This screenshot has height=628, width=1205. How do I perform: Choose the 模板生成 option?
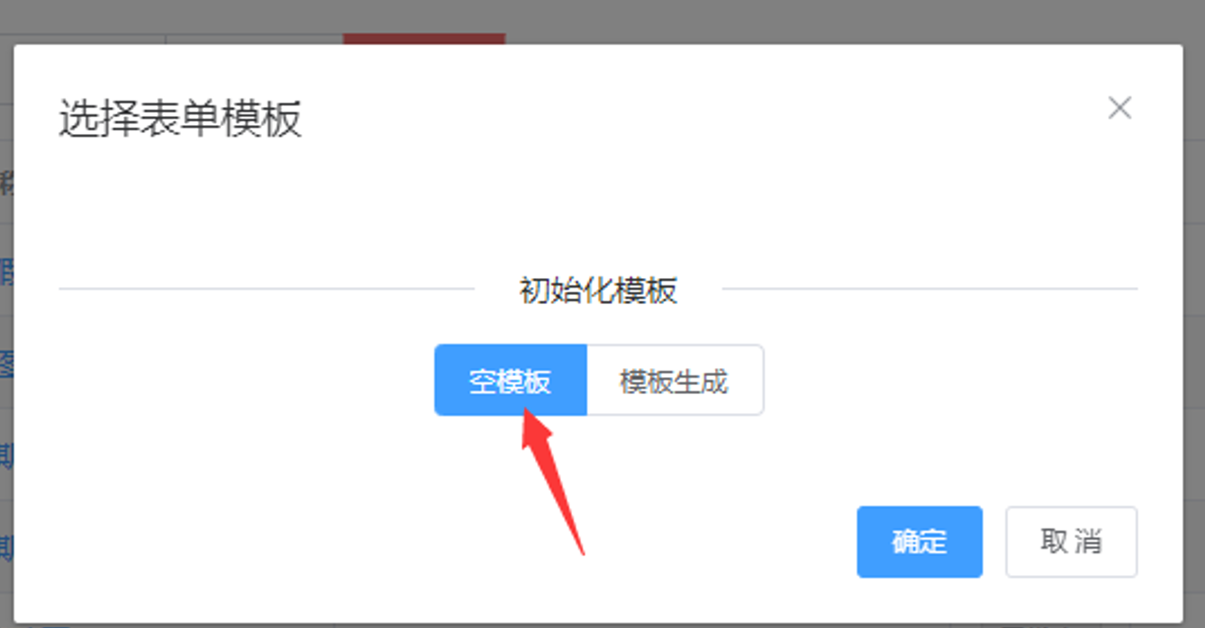pyautogui.click(x=674, y=381)
